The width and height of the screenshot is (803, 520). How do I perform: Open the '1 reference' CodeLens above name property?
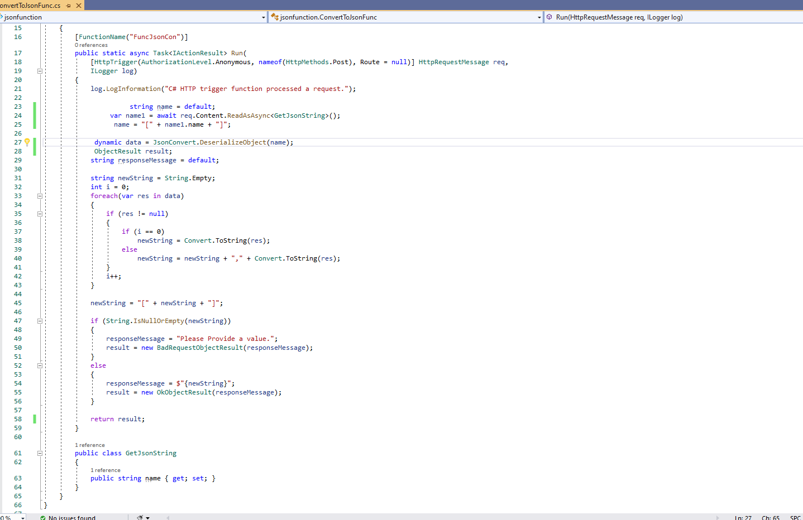[106, 470]
